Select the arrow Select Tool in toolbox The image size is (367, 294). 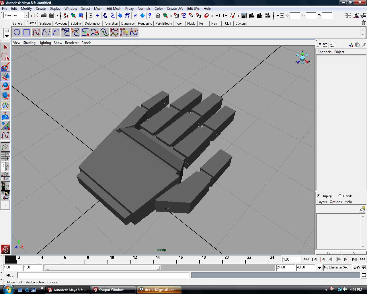(x=5, y=47)
